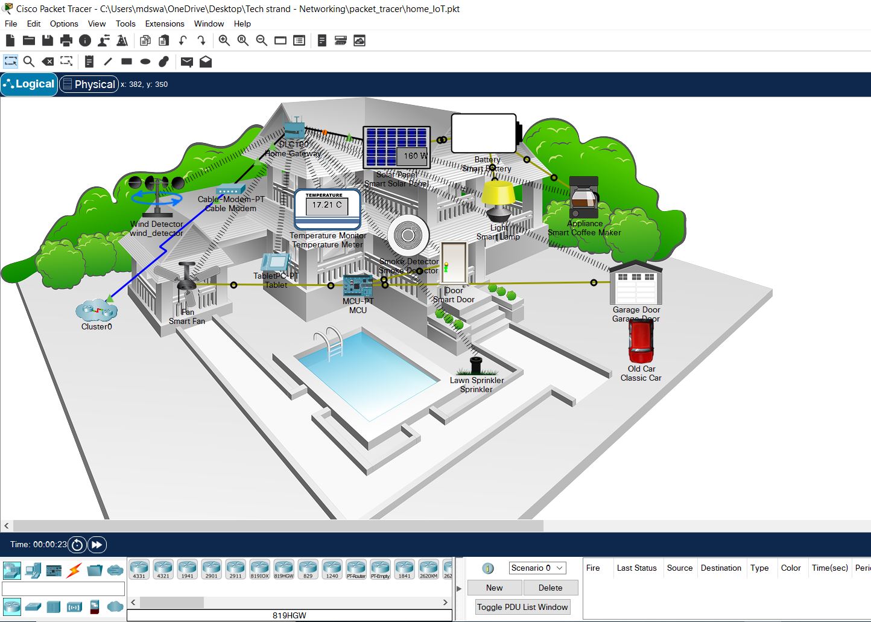This screenshot has height=622, width=871.
Task: Click the Toggle PDU List Window button
Action: pos(522,607)
